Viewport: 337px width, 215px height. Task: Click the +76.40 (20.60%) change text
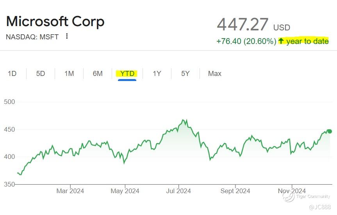pyautogui.click(x=246, y=41)
